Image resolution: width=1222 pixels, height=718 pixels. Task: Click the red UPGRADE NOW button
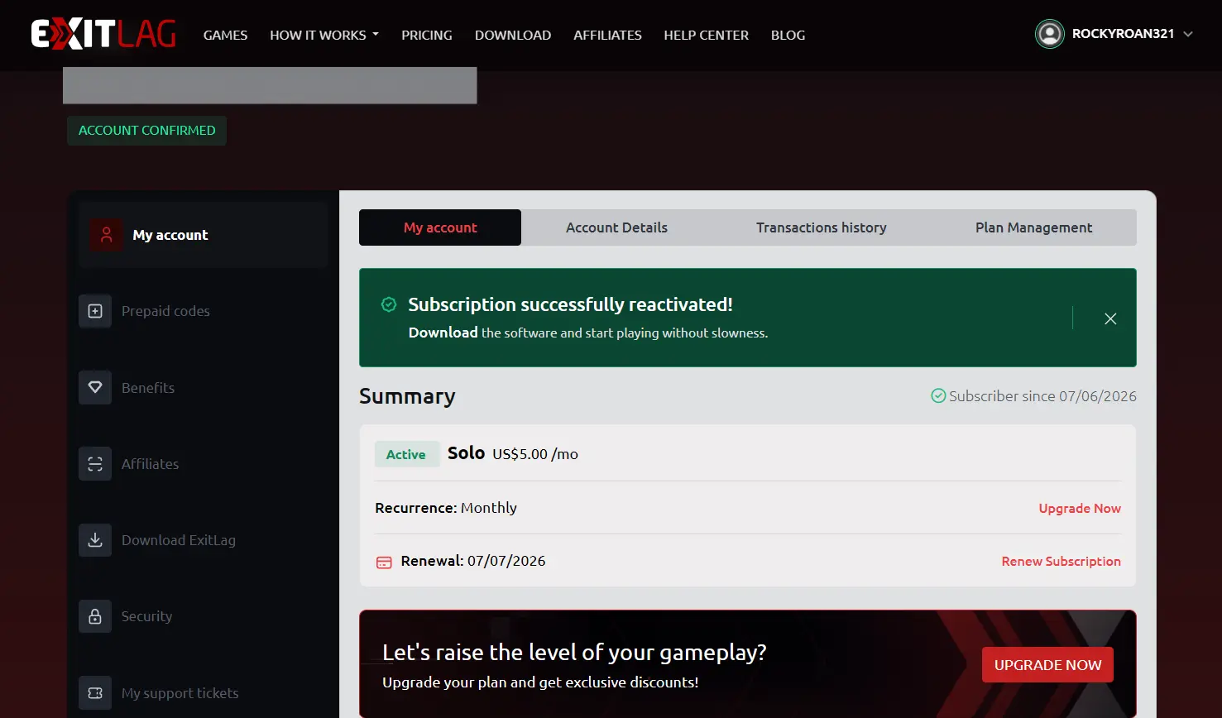pos(1047,665)
